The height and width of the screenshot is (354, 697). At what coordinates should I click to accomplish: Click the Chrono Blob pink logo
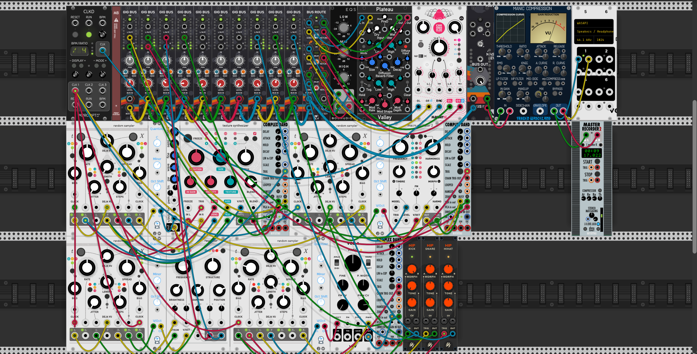coord(439,28)
